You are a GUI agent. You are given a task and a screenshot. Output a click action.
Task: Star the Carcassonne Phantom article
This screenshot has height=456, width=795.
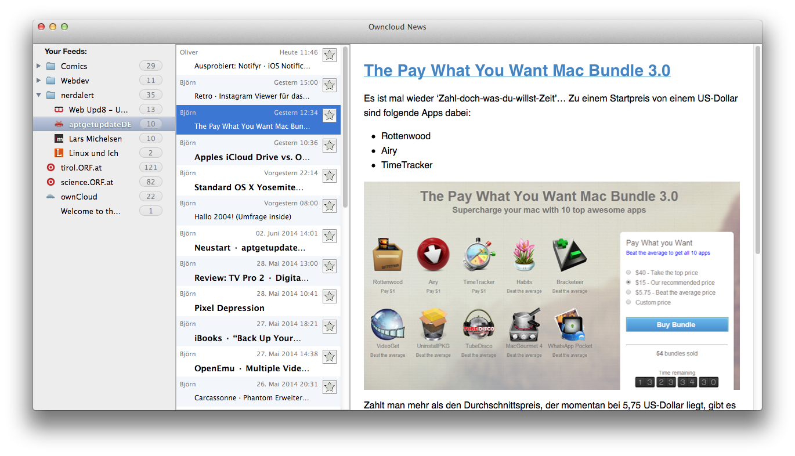click(x=329, y=387)
